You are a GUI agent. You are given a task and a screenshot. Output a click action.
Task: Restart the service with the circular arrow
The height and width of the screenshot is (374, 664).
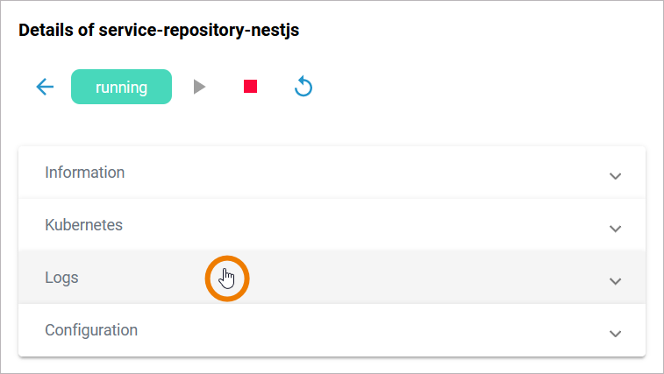303,87
